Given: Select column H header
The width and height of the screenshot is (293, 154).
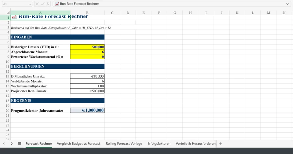Looking at the screenshot, I should tap(190, 13).
